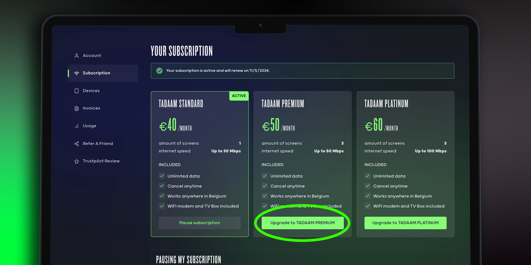This screenshot has width=531, height=265.
Task: Go to the Usage section
Action: click(89, 126)
